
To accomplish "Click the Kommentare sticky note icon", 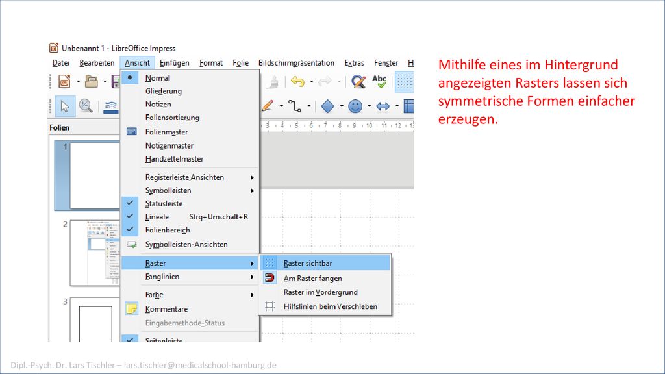I will point(131,308).
